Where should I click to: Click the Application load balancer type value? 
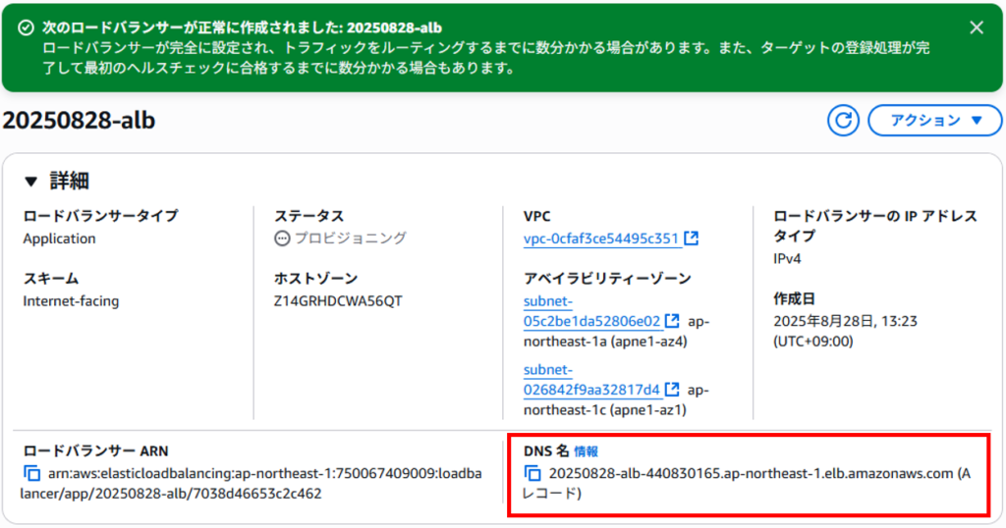tap(60, 238)
